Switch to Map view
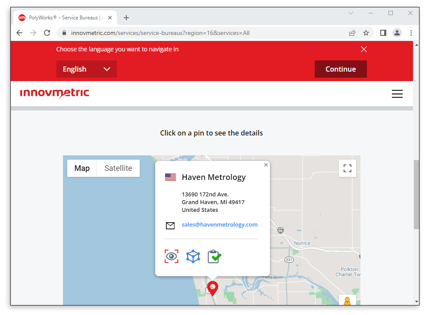The image size is (429, 315). coord(82,168)
